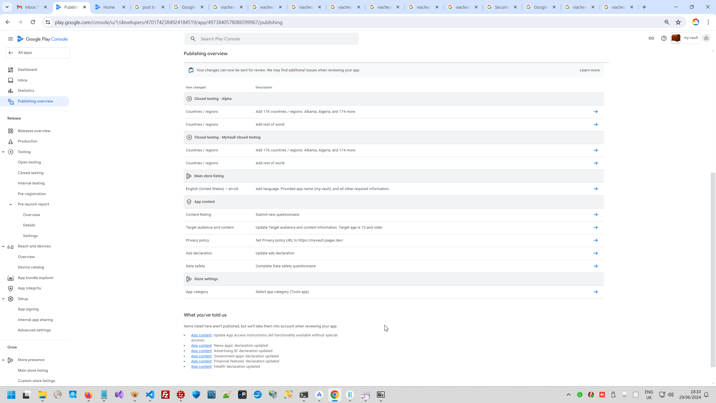Open App integrity in sidebar
The width and height of the screenshot is (716, 403).
(29, 288)
